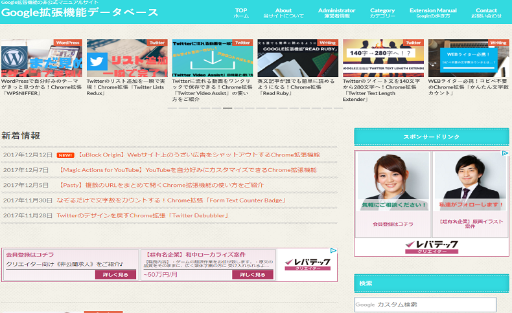Screen dimensions: 512x313
Task: Open the Pasty multiple URL news link
Action: point(160,185)
